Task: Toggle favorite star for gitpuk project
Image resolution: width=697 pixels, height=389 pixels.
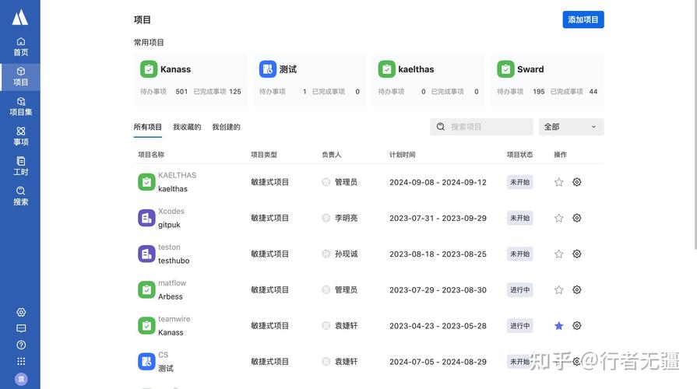Action: (x=558, y=218)
